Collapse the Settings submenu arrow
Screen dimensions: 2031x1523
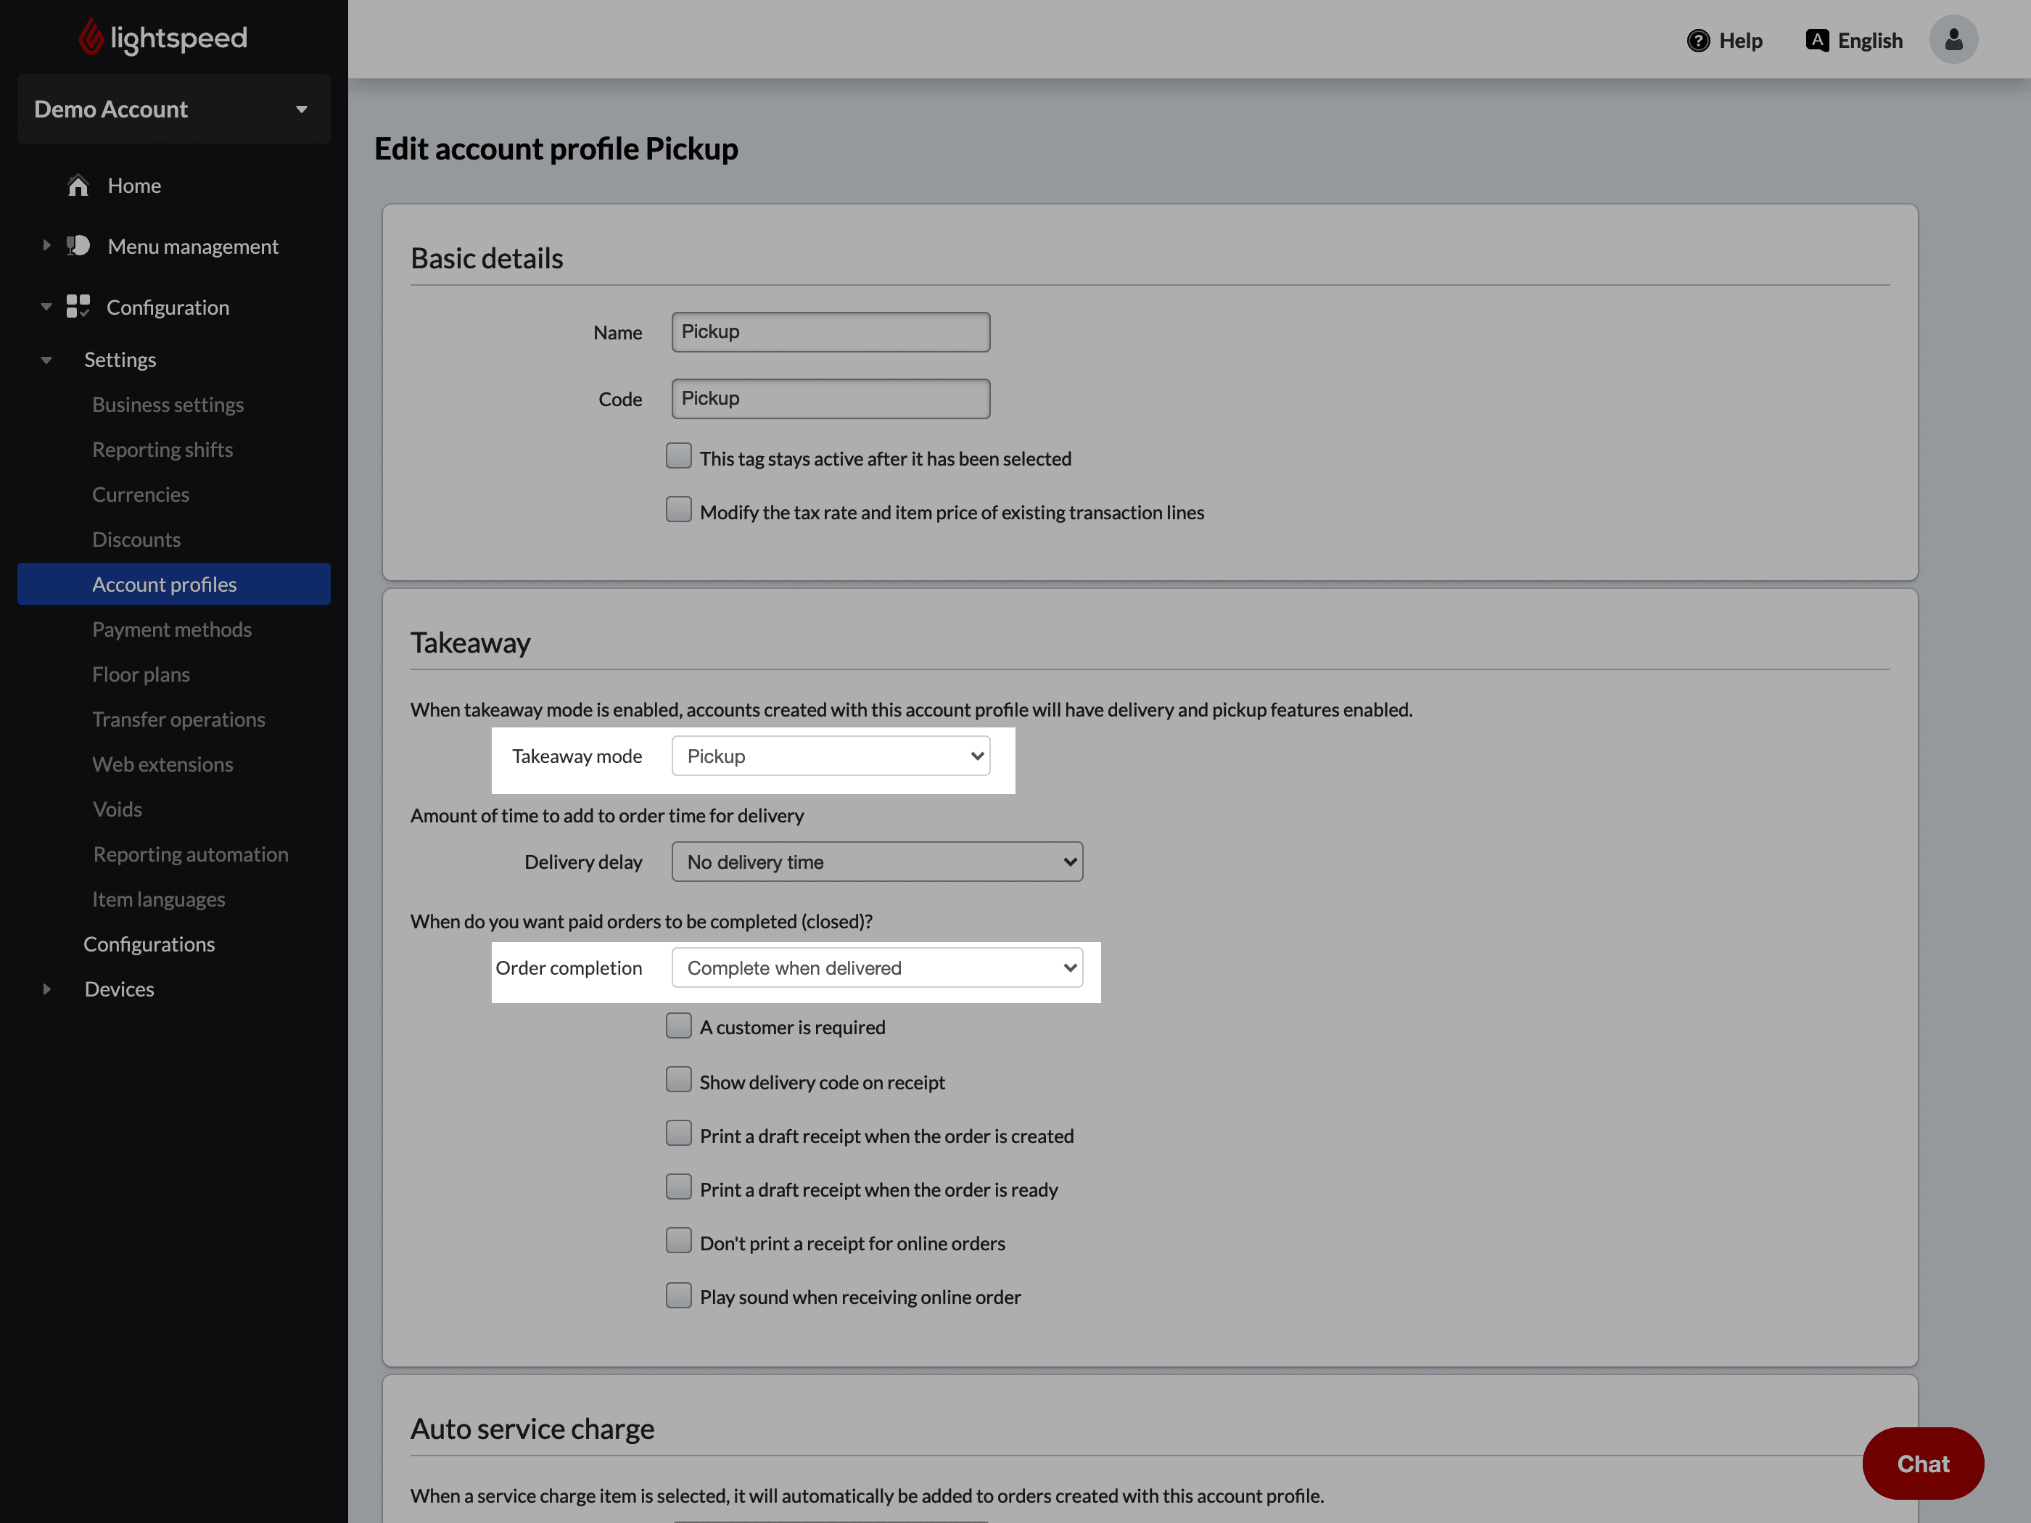click(x=47, y=360)
